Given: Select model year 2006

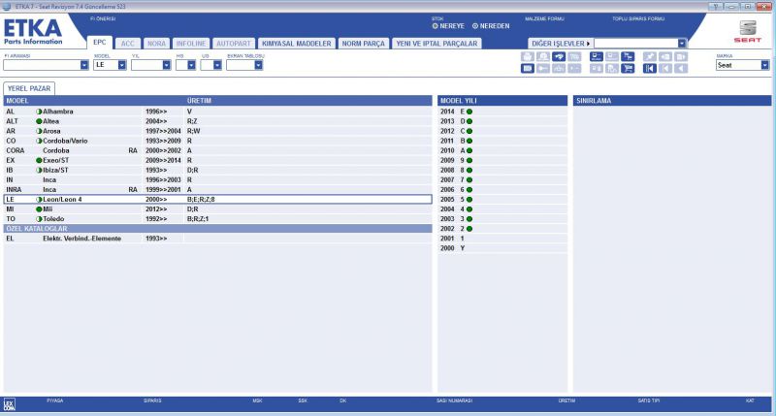Looking at the screenshot, I should click(502, 190).
